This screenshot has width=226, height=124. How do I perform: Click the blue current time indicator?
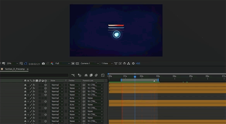pyautogui.click(x=135, y=77)
